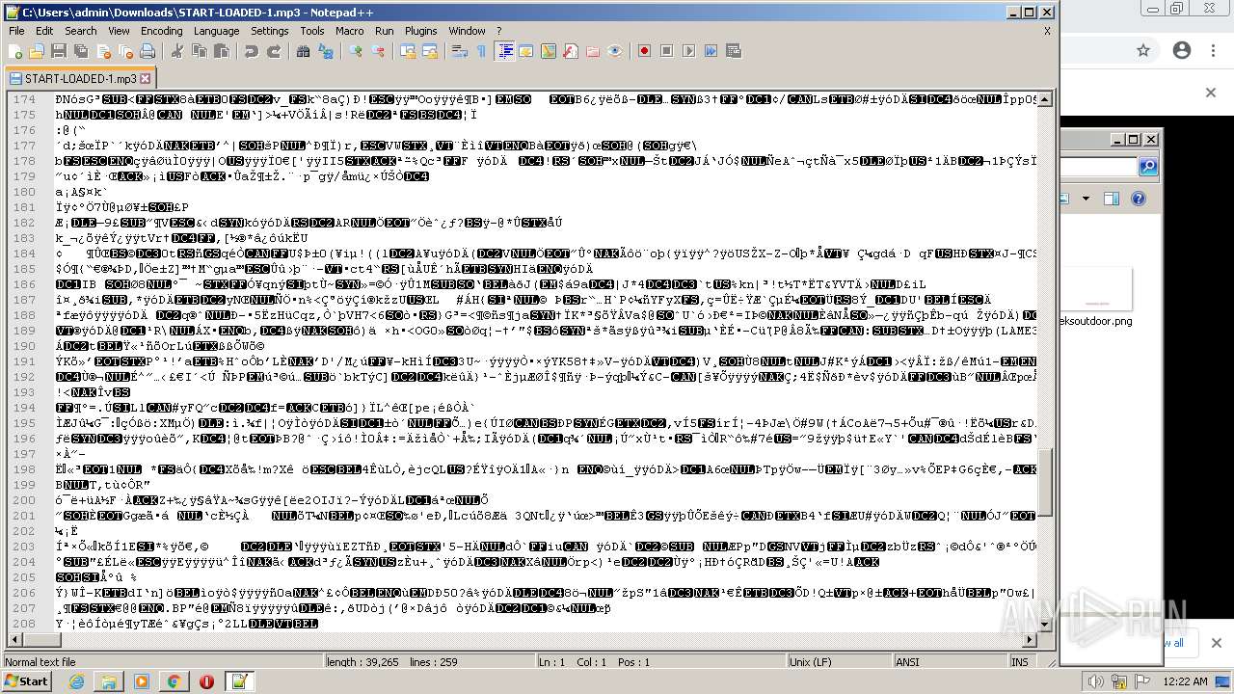Click Explorer window help question icon
This screenshot has width=1234, height=694.
[x=1138, y=199]
